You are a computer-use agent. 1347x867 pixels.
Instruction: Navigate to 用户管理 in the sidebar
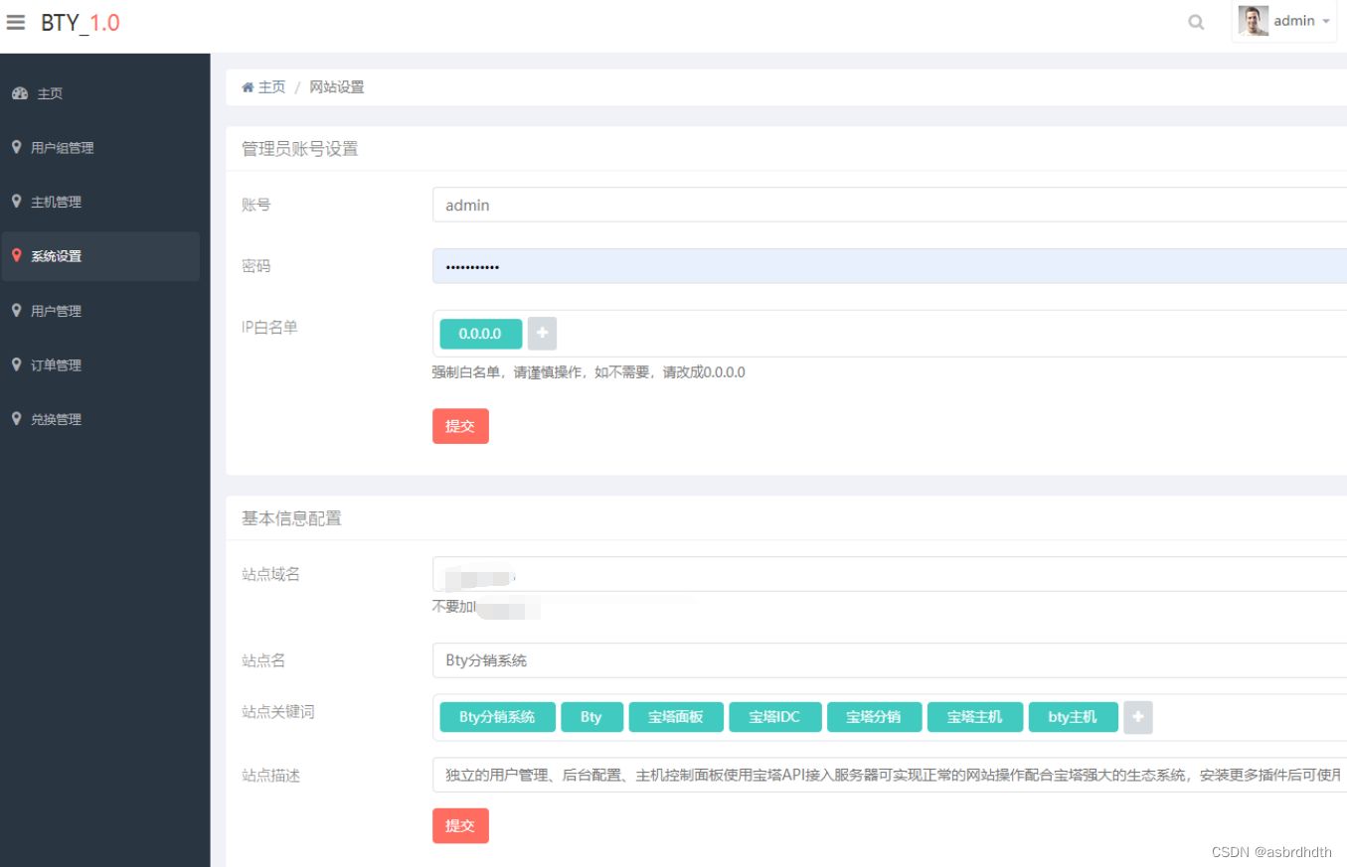tap(55, 310)
